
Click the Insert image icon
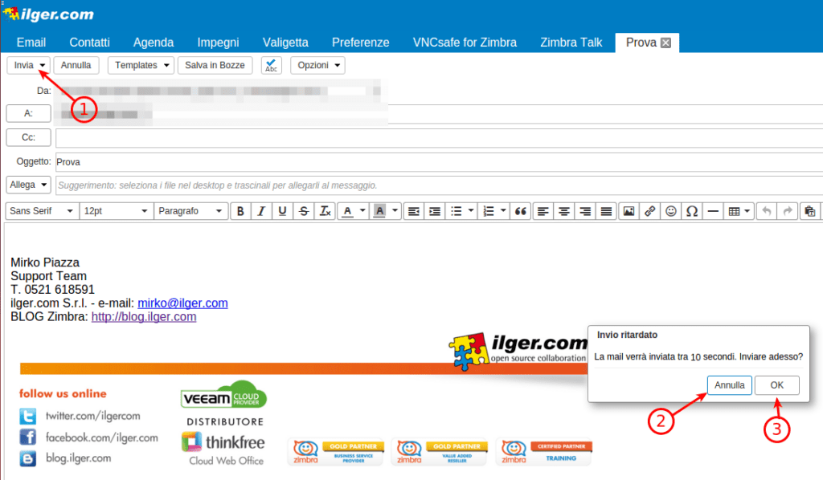click(x=628, y=210)
